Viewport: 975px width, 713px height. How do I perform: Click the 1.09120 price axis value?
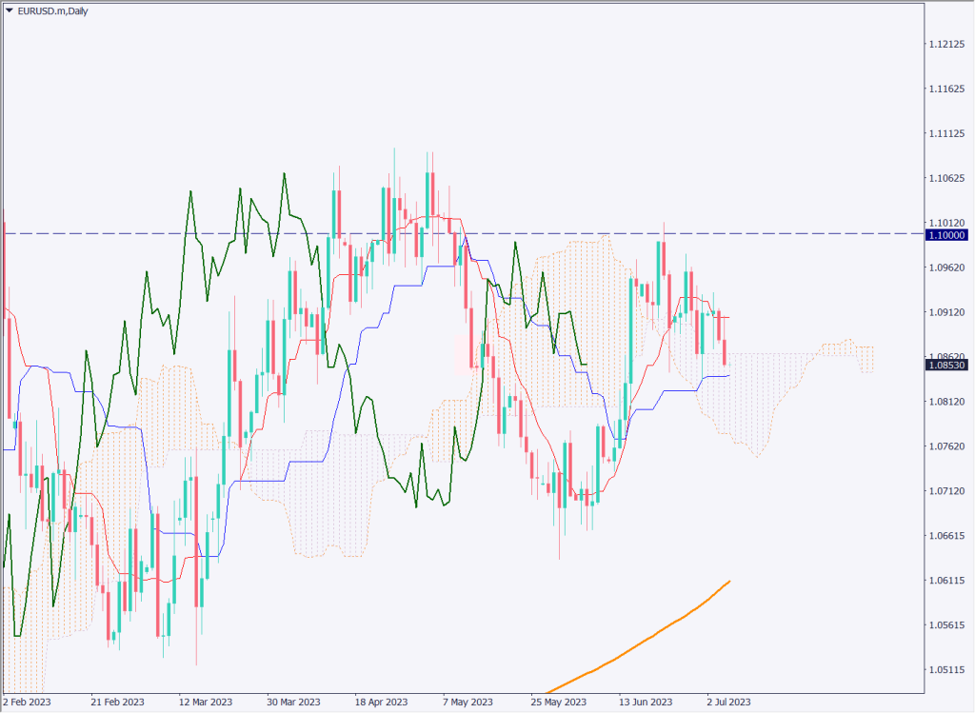[947, 312]
